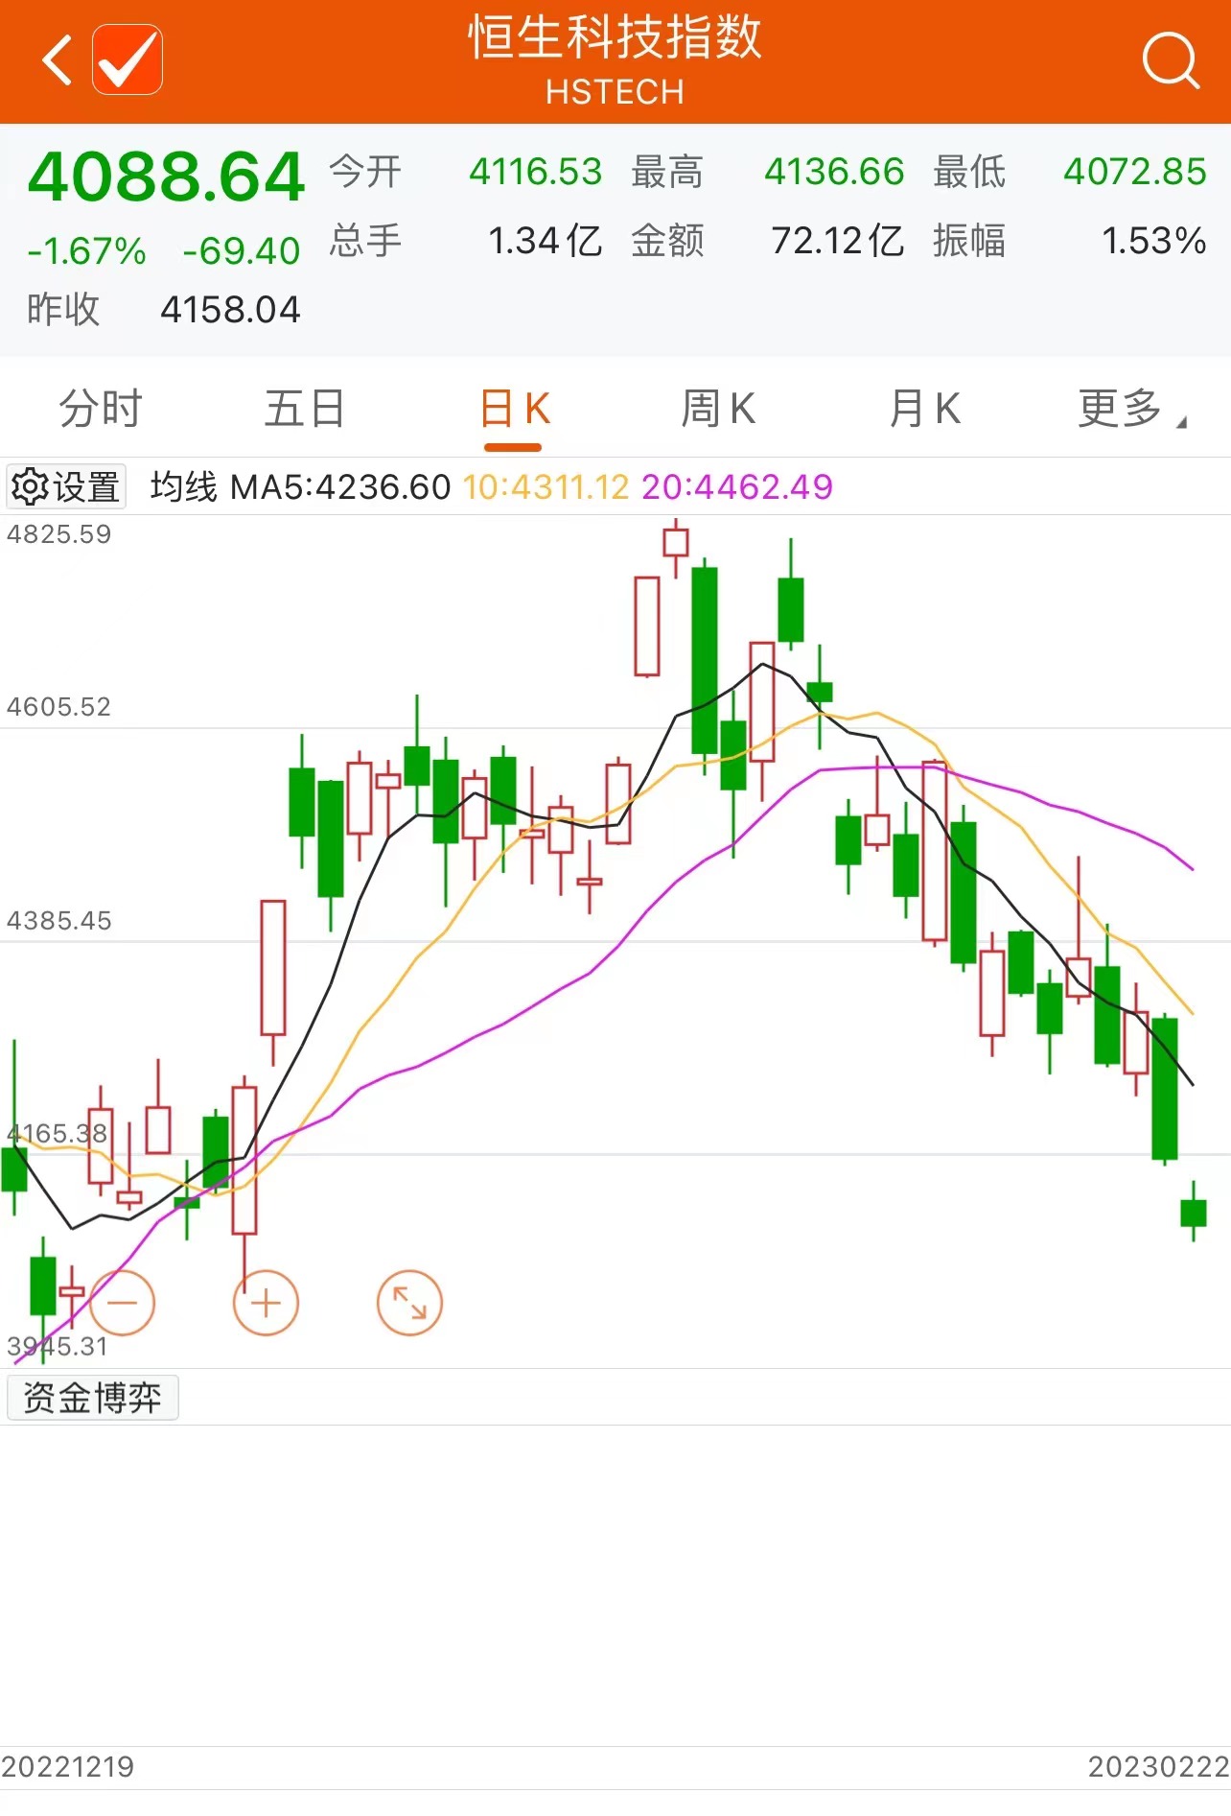Click the zoom-out minus circle icon
This screenshot has width=1231, height=1816.
click(x=123, y=1303)
